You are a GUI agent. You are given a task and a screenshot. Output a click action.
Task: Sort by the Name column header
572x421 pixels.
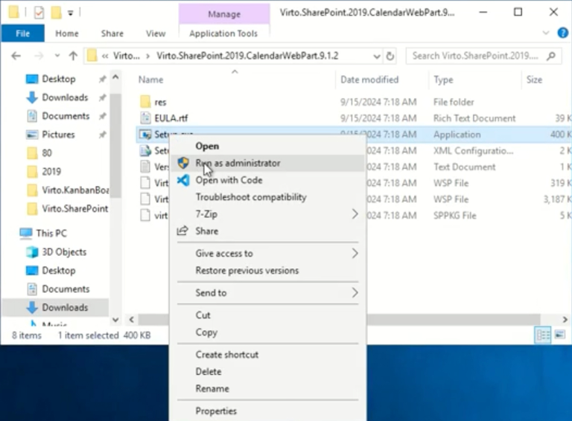pyautogui.click(x=150, y=80)
